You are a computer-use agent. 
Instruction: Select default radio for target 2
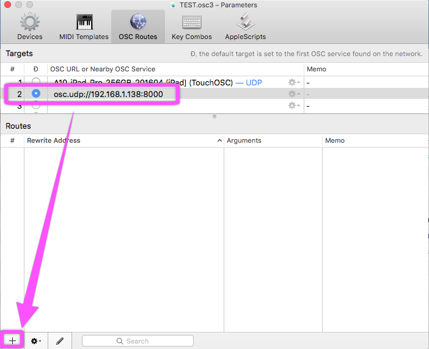(36, 94)
